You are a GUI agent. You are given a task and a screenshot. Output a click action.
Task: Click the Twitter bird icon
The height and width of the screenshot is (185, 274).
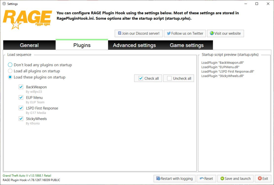pyautogui.click(x=169, y=33)
